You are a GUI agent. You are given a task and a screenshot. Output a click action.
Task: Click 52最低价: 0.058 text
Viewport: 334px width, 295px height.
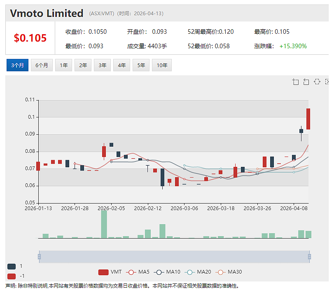click(x=208, y=46)
